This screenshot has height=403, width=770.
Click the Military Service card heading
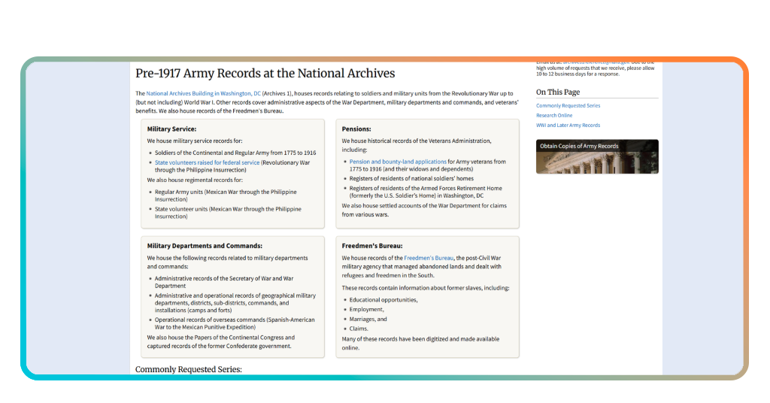(171, 129)
